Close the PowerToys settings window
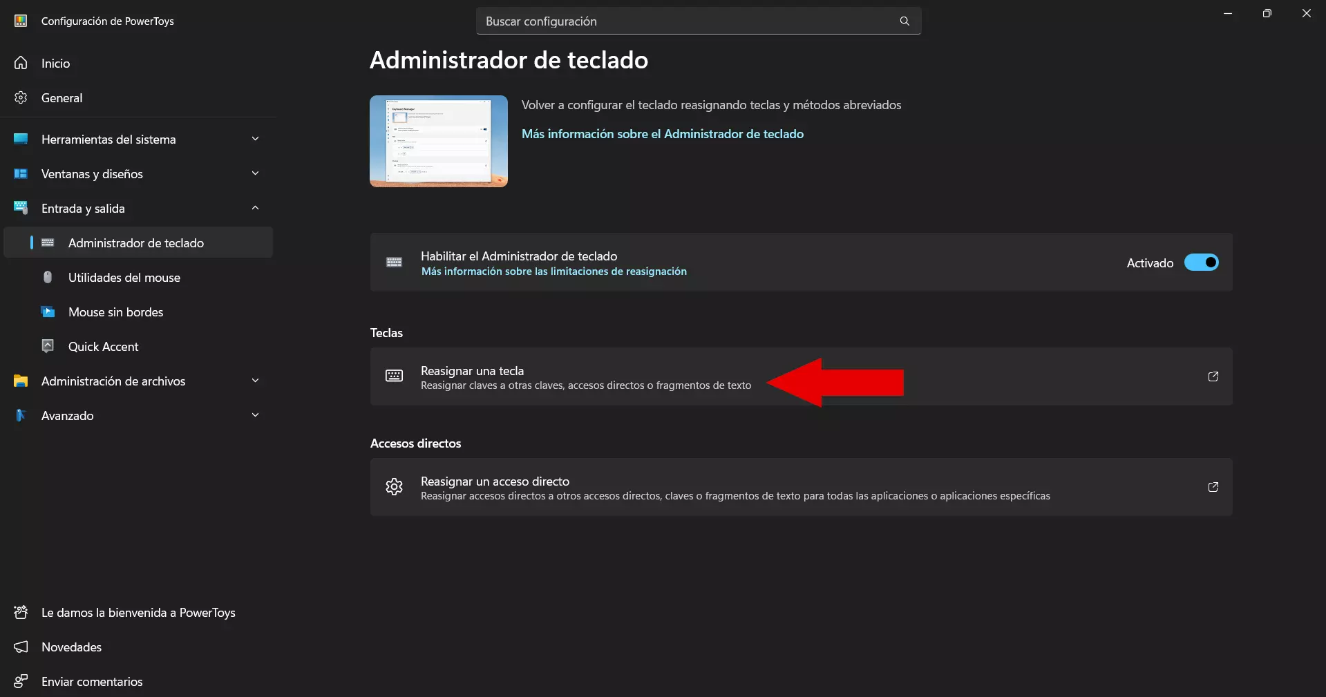The height and width of the screenshot is (697, 1326). [1306, 13]
